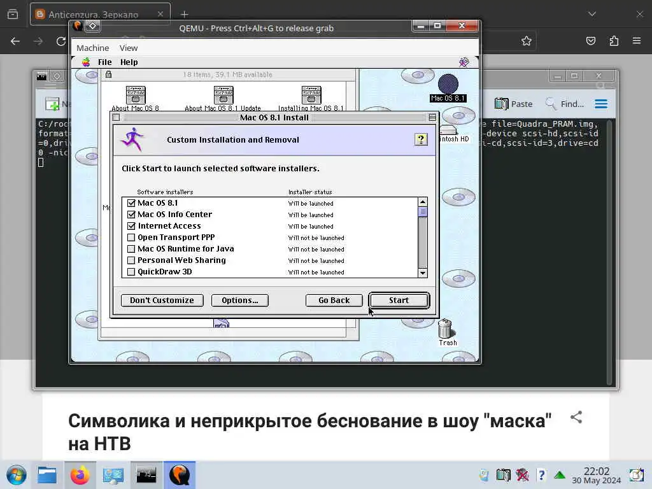Click the installer window close box
Screen dimensions: 652x489
click(117, 118)
